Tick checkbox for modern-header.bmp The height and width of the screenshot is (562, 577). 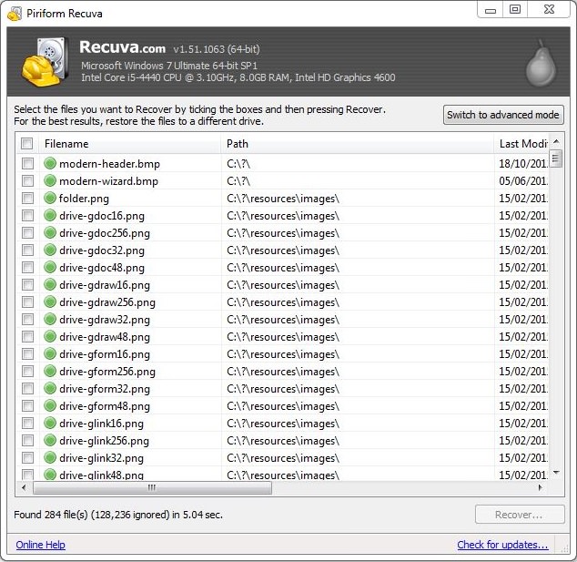pyautogui.click(x=27, y=163)
